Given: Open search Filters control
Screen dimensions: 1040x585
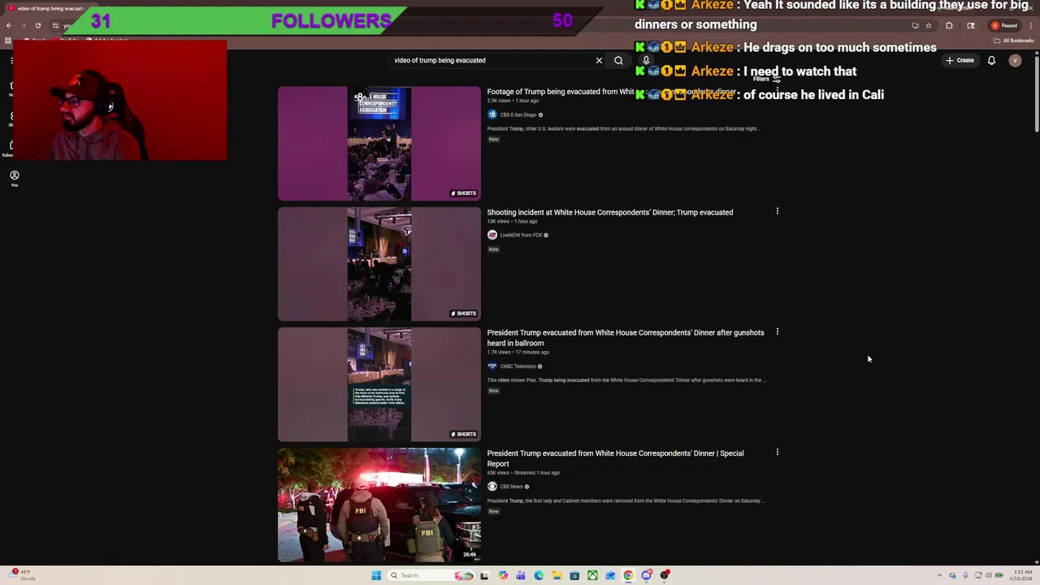Looking at the screenshot, I should tap(766, 79).
